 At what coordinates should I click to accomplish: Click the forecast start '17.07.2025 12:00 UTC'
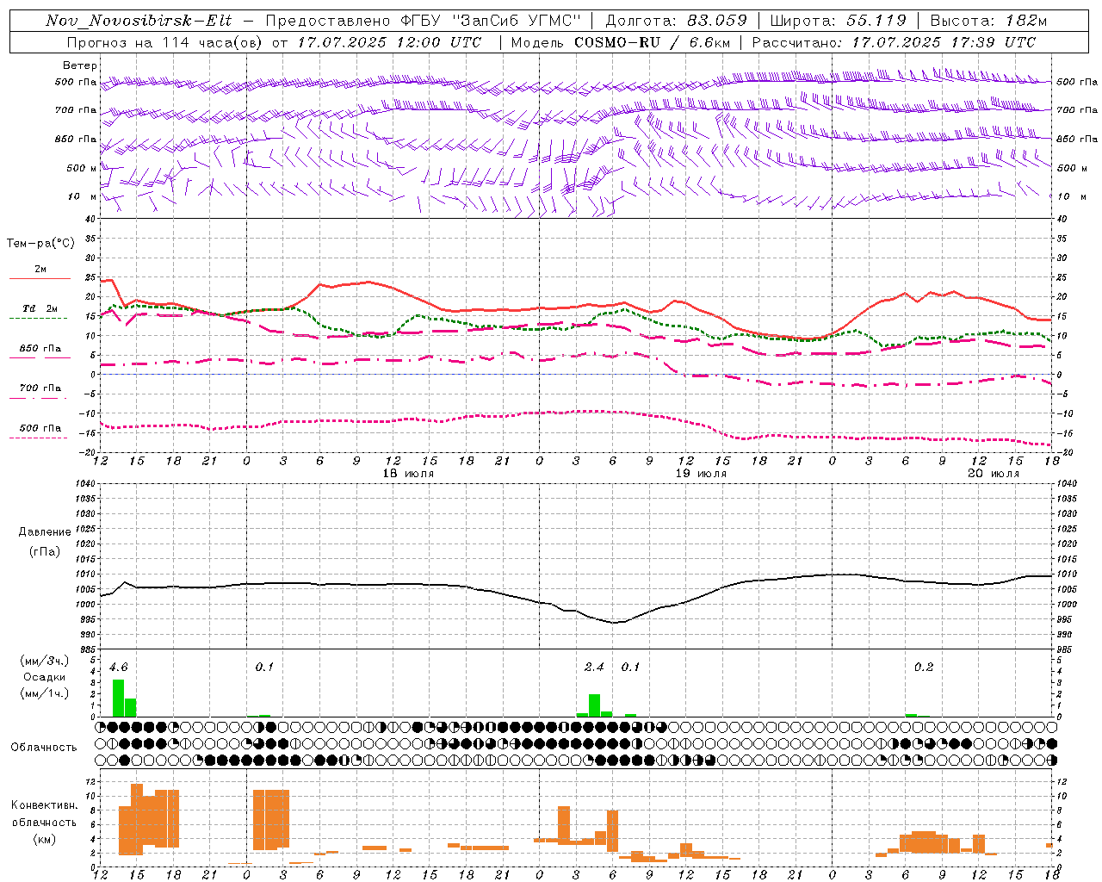click(x=389, y=42)
